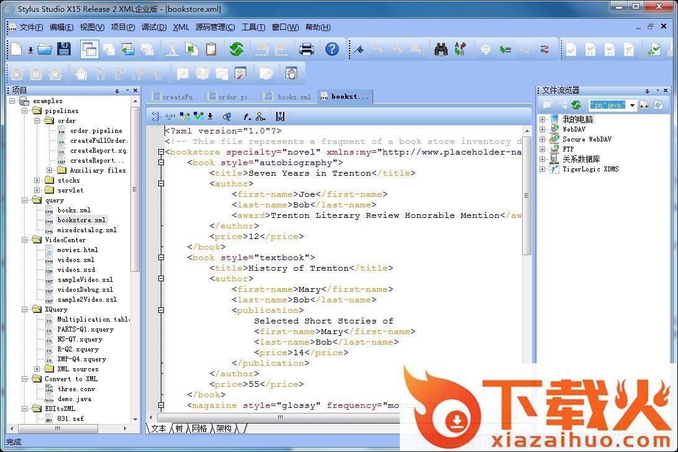Viewport: 678px width, 452px height.
Task: Open the A-to-B Replace icon
Action: click(461, 49)
